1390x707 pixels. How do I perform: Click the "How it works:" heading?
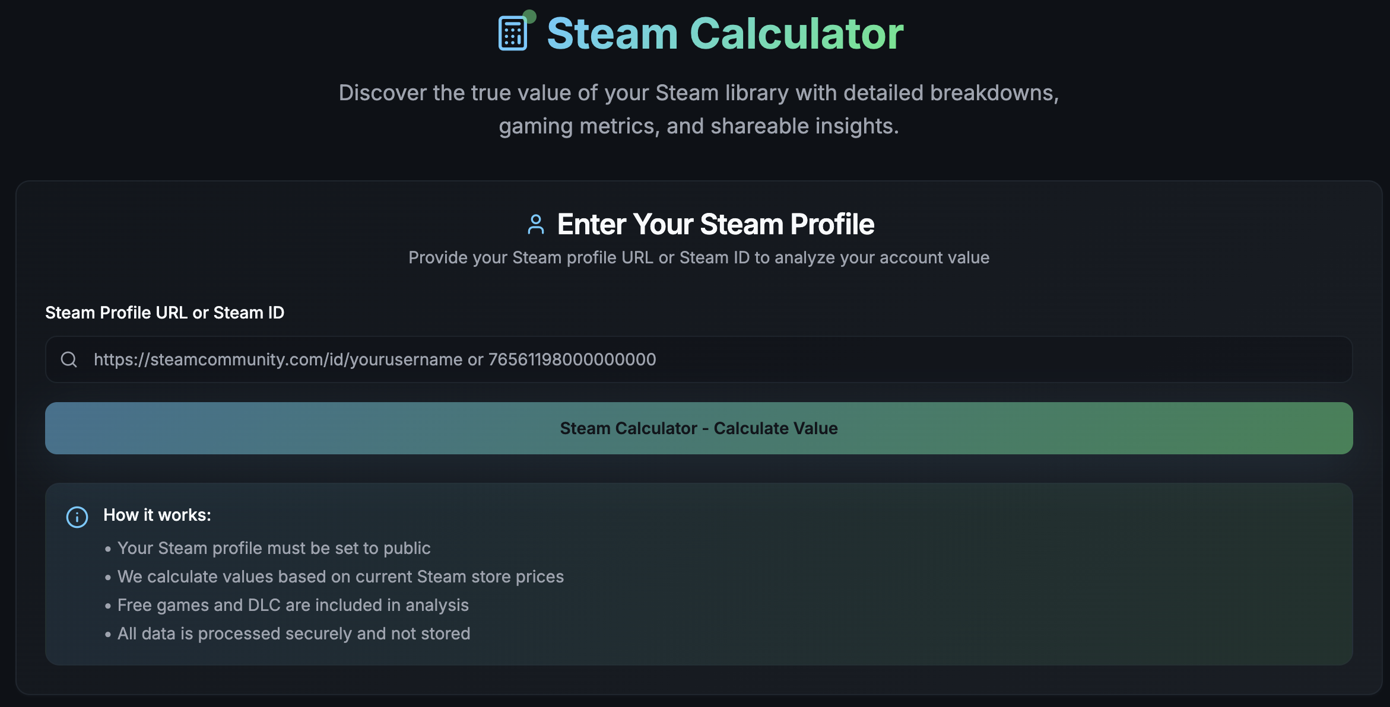pos(157,515)
